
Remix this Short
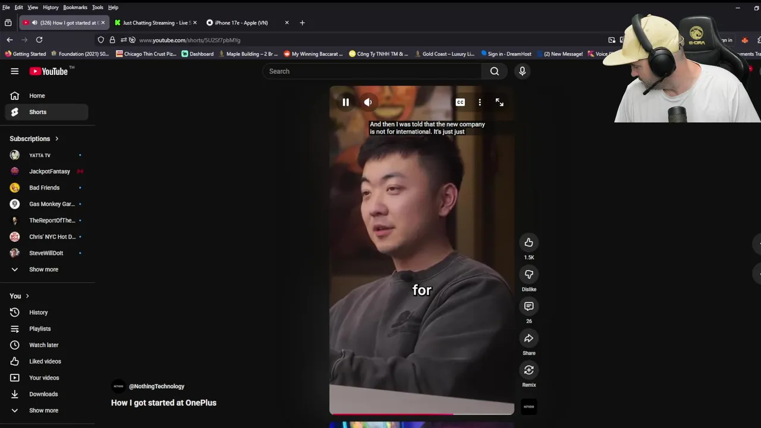click(x=529, y=370)
